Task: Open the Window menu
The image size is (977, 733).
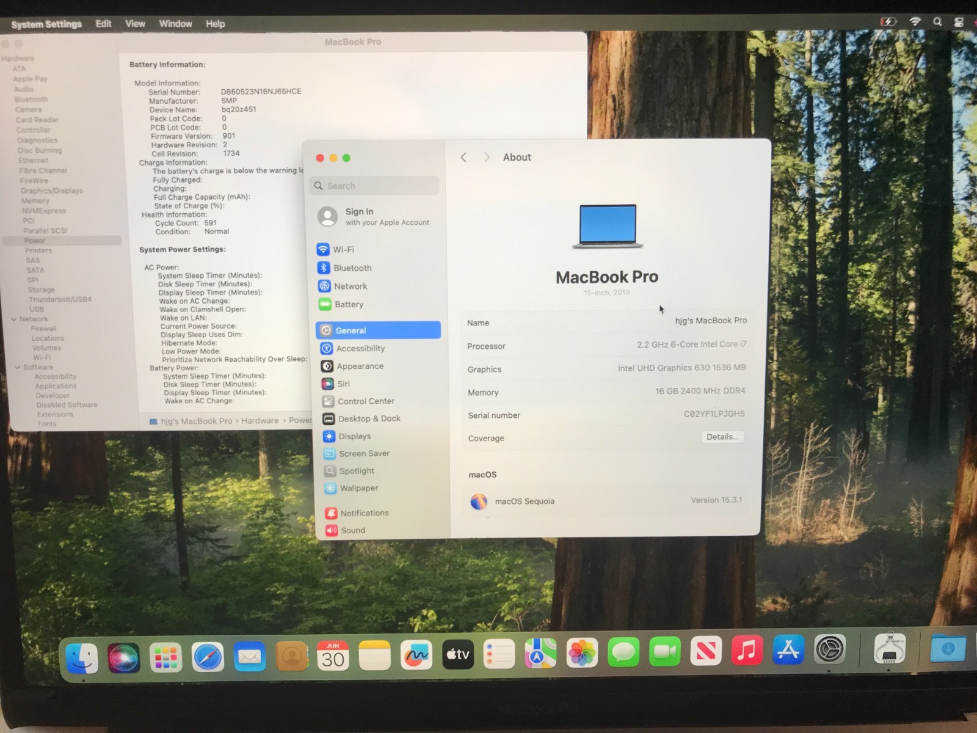Action: coord(175,24)
